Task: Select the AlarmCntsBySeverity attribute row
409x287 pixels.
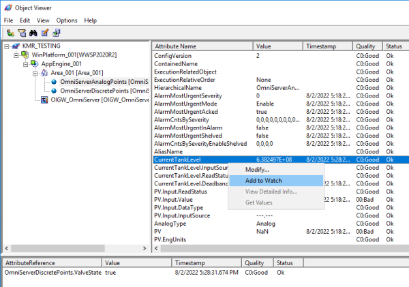Action: click(281, 120)
